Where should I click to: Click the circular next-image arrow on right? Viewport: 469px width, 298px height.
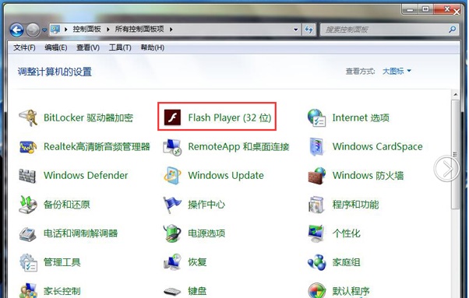[446, 168]
